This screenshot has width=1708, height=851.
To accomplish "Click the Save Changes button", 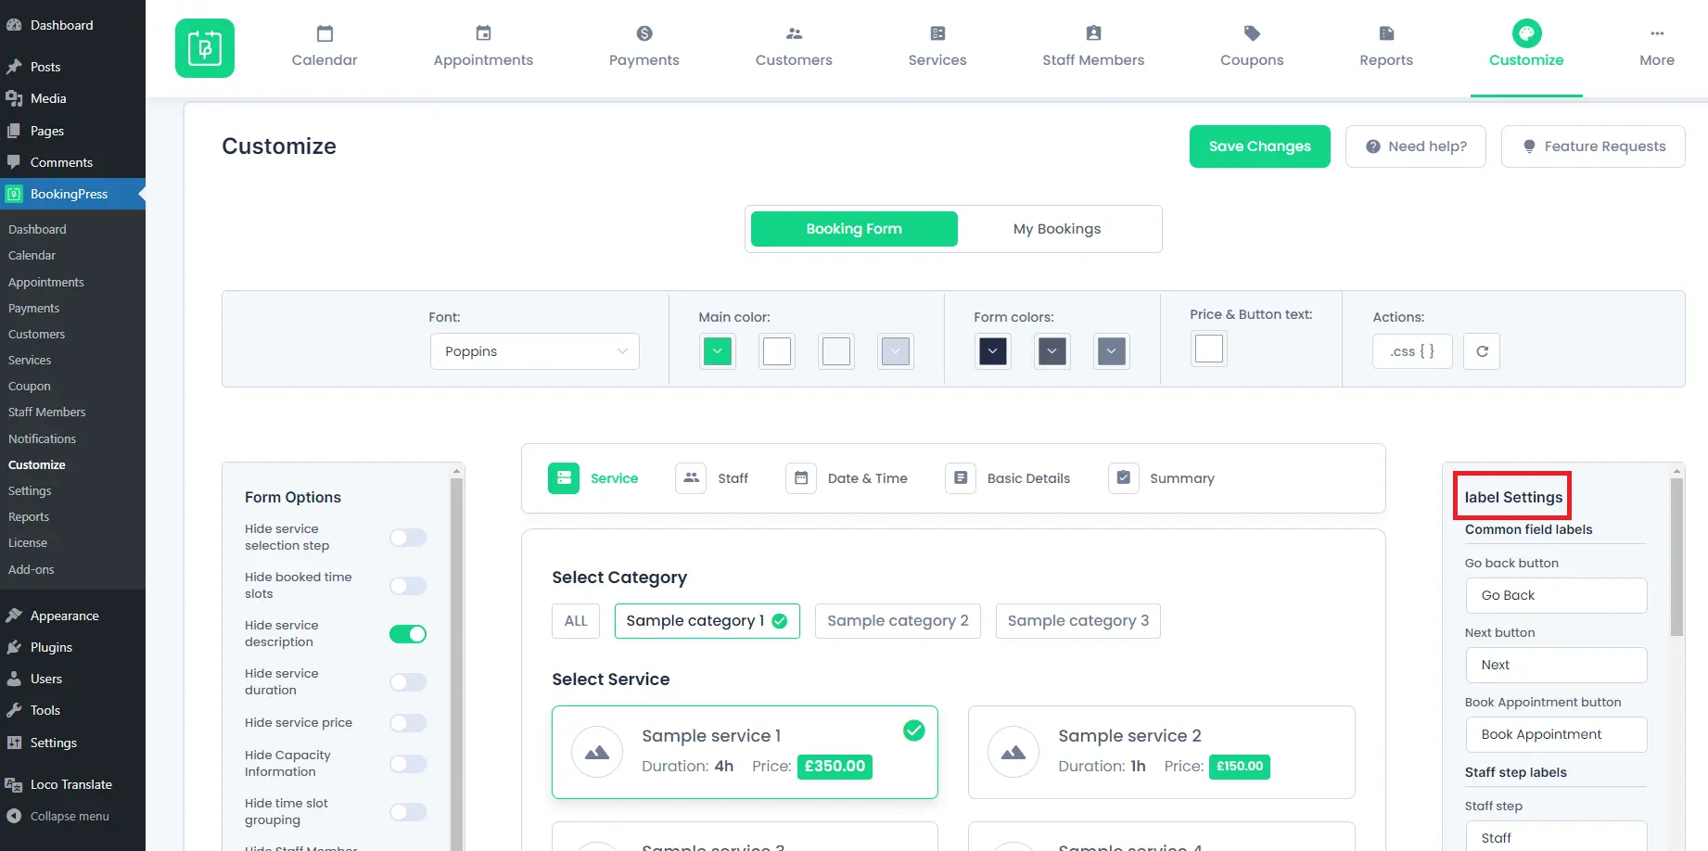I will coord(1259,146).
